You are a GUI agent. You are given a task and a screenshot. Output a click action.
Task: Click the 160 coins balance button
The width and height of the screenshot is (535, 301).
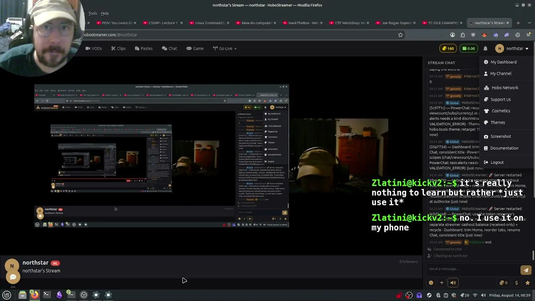pos(448,48)
